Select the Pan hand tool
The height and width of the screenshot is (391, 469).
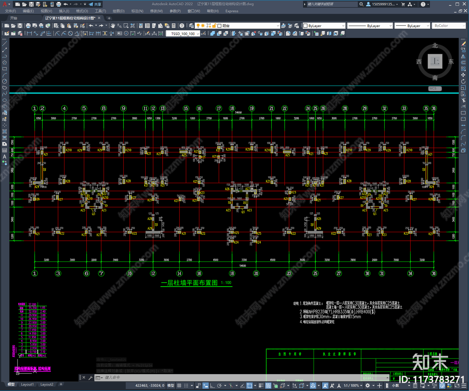[x=113, y=26]
